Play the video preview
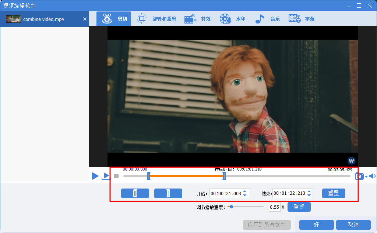Screen dimensions: 377x233 [x=95, y=176]
